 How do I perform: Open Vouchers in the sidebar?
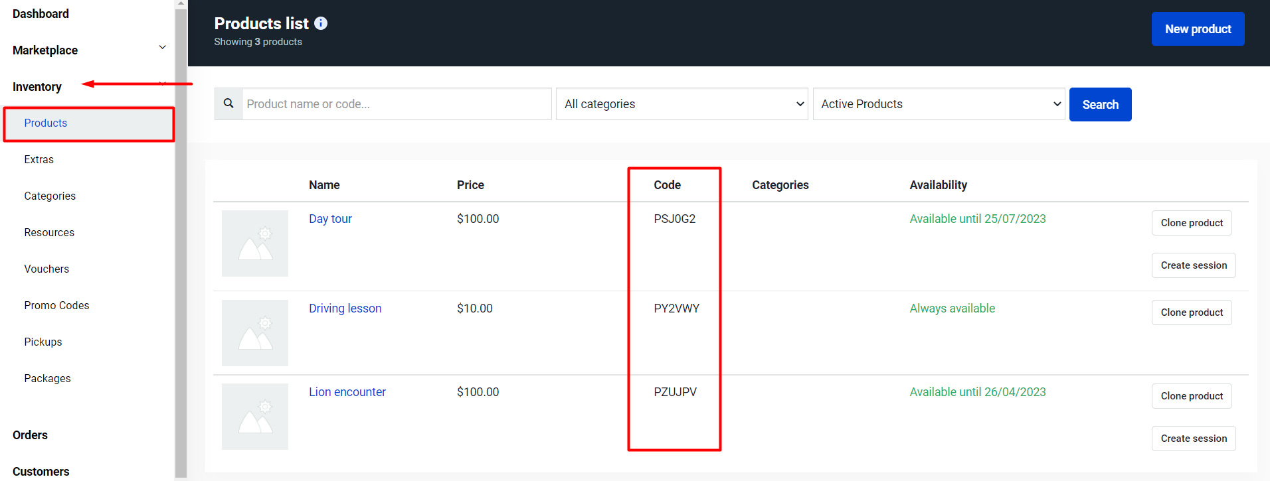46,269
